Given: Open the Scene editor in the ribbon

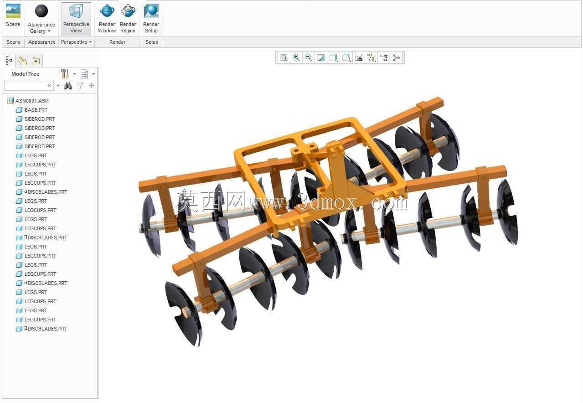Looking at the screenshot, I should pyautogui.click(x=13, y=15).
